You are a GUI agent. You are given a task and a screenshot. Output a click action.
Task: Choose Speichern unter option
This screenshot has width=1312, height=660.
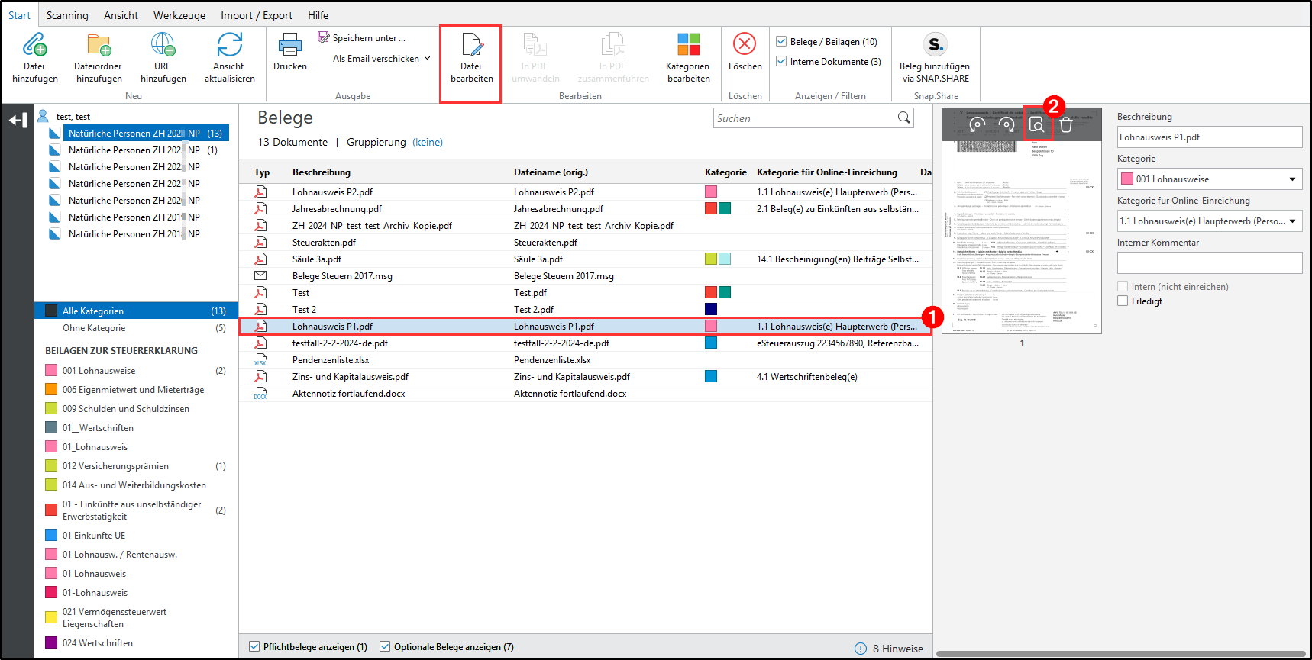pos(362,38)
